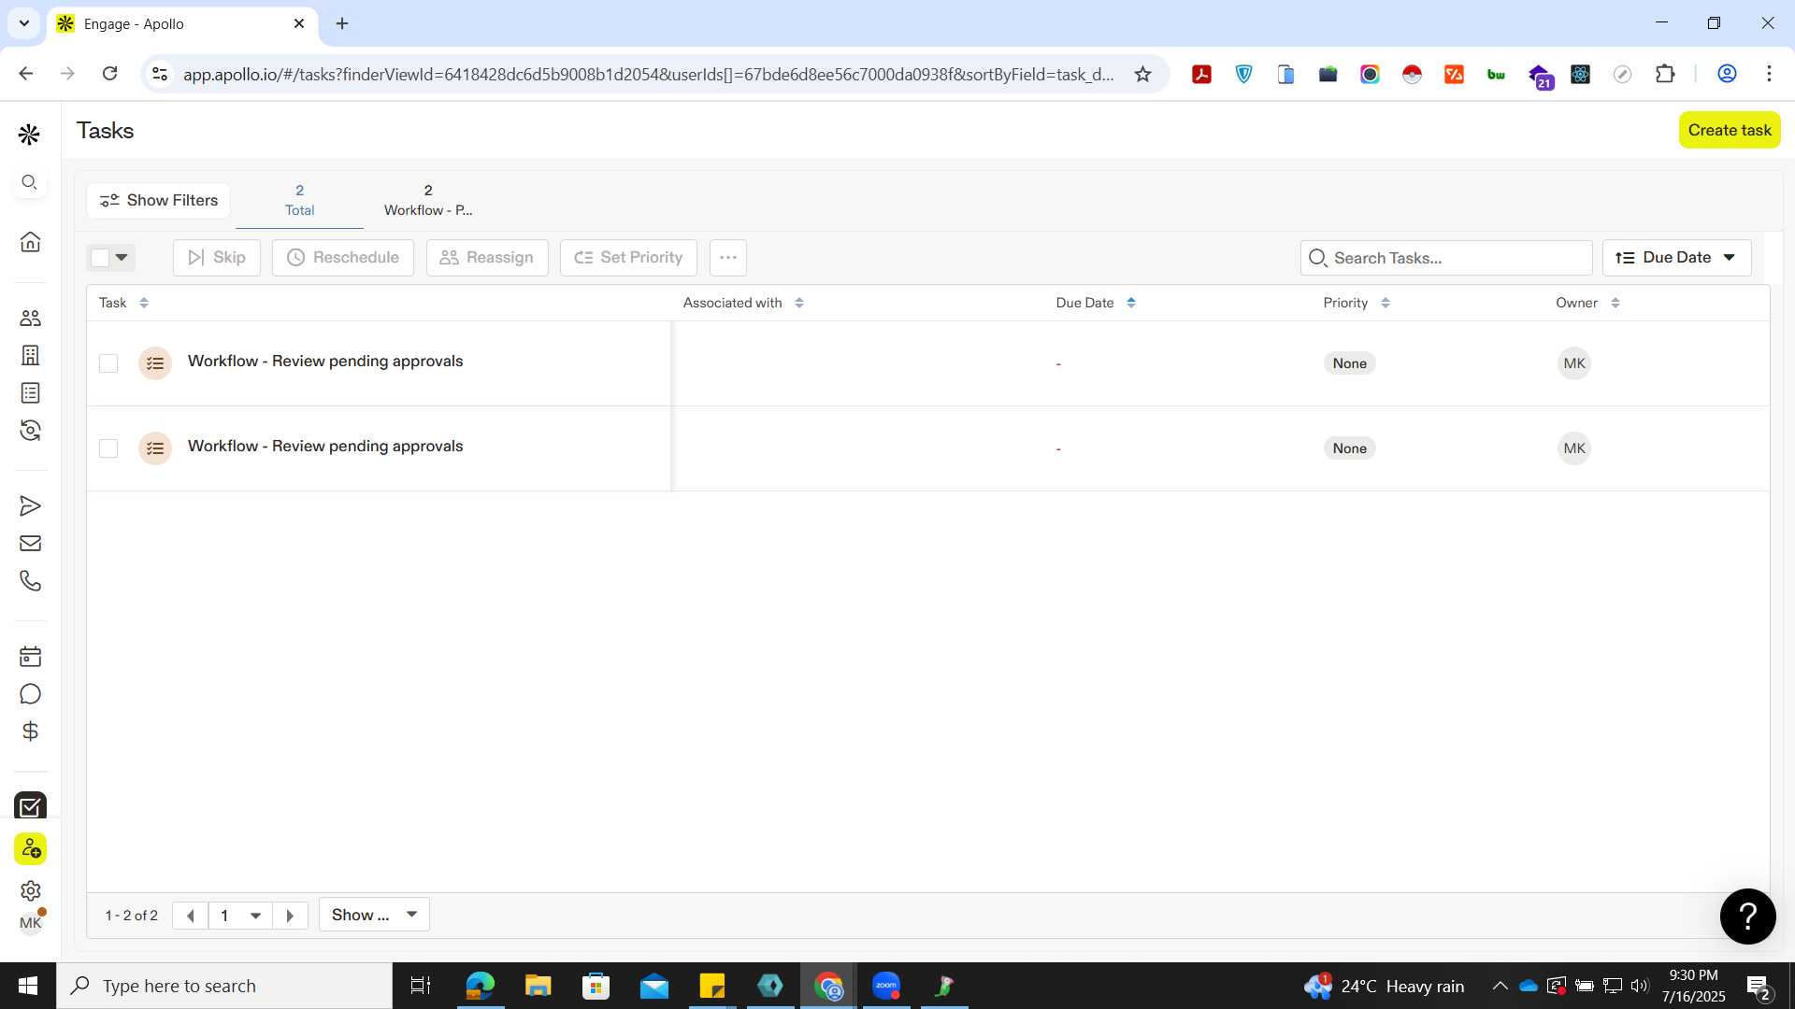The image size is (1795, 1009).
Task: Expand the select-all dropdown arrow
Action: 122,258
